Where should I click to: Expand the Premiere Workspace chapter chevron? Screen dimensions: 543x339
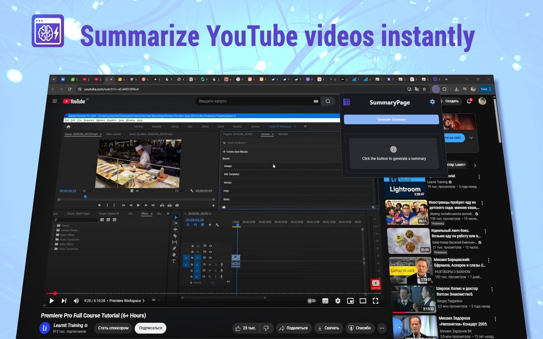click(143, 301)
